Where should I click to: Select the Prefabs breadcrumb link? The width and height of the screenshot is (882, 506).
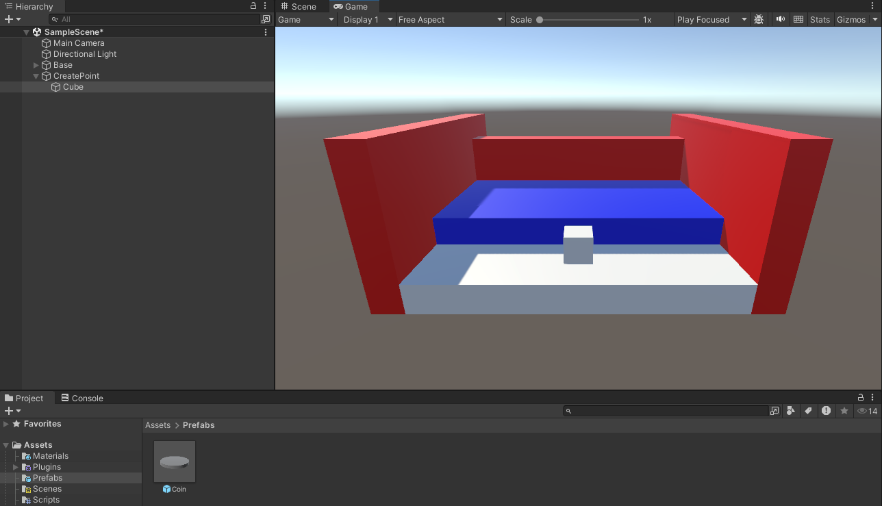coord(199,425)
